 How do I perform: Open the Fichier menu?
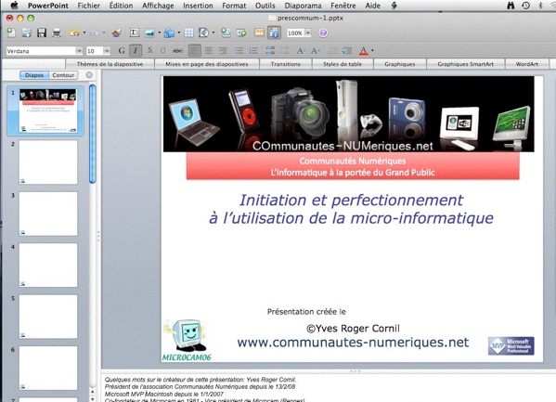tap(89, 6)
